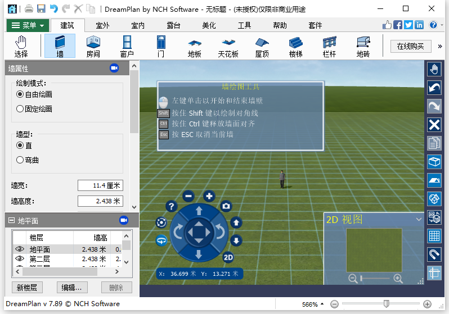Toggle visibility eye of 地平面 floor
The width and height of the screenshot is (449, 314).
point(20,249)
